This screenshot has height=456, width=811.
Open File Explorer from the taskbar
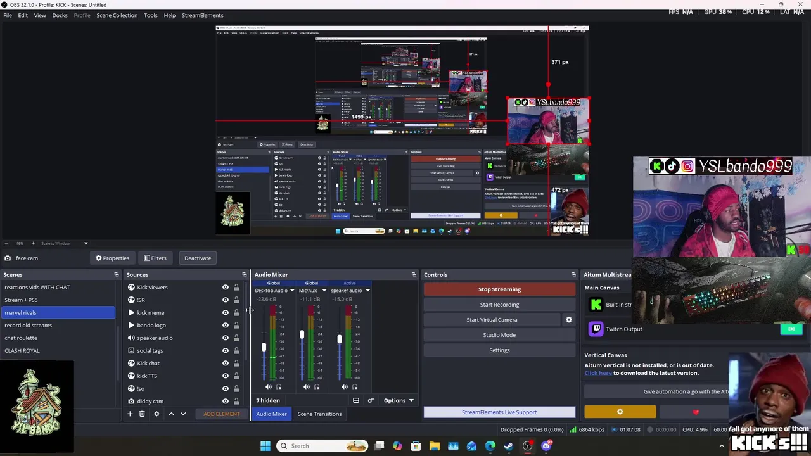tap(435, 446)
